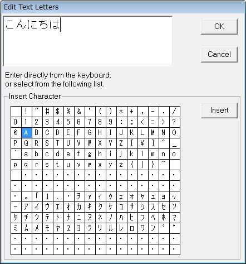Pick the percent sign % character
This screenshot has height=264, width=246.
[x=69, y=112]
